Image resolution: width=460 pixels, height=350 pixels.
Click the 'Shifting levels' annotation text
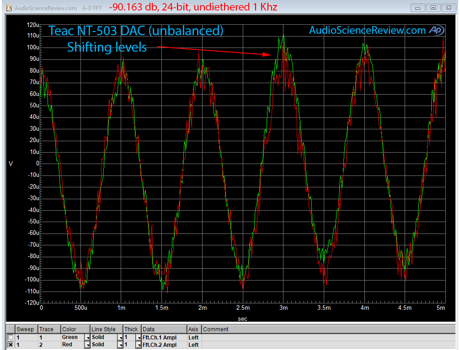[x=107, y=47]
